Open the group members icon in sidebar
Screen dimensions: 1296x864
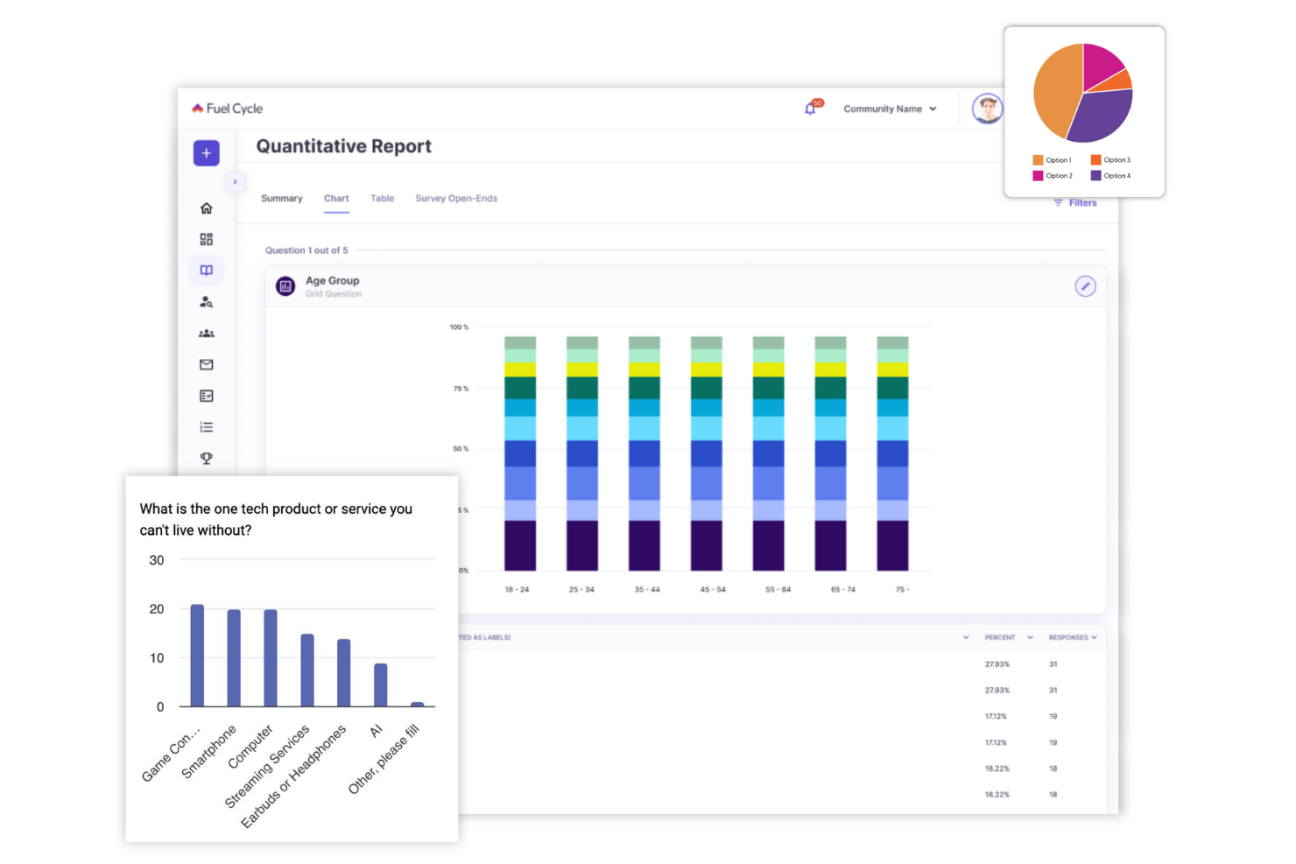click(207, 334)
